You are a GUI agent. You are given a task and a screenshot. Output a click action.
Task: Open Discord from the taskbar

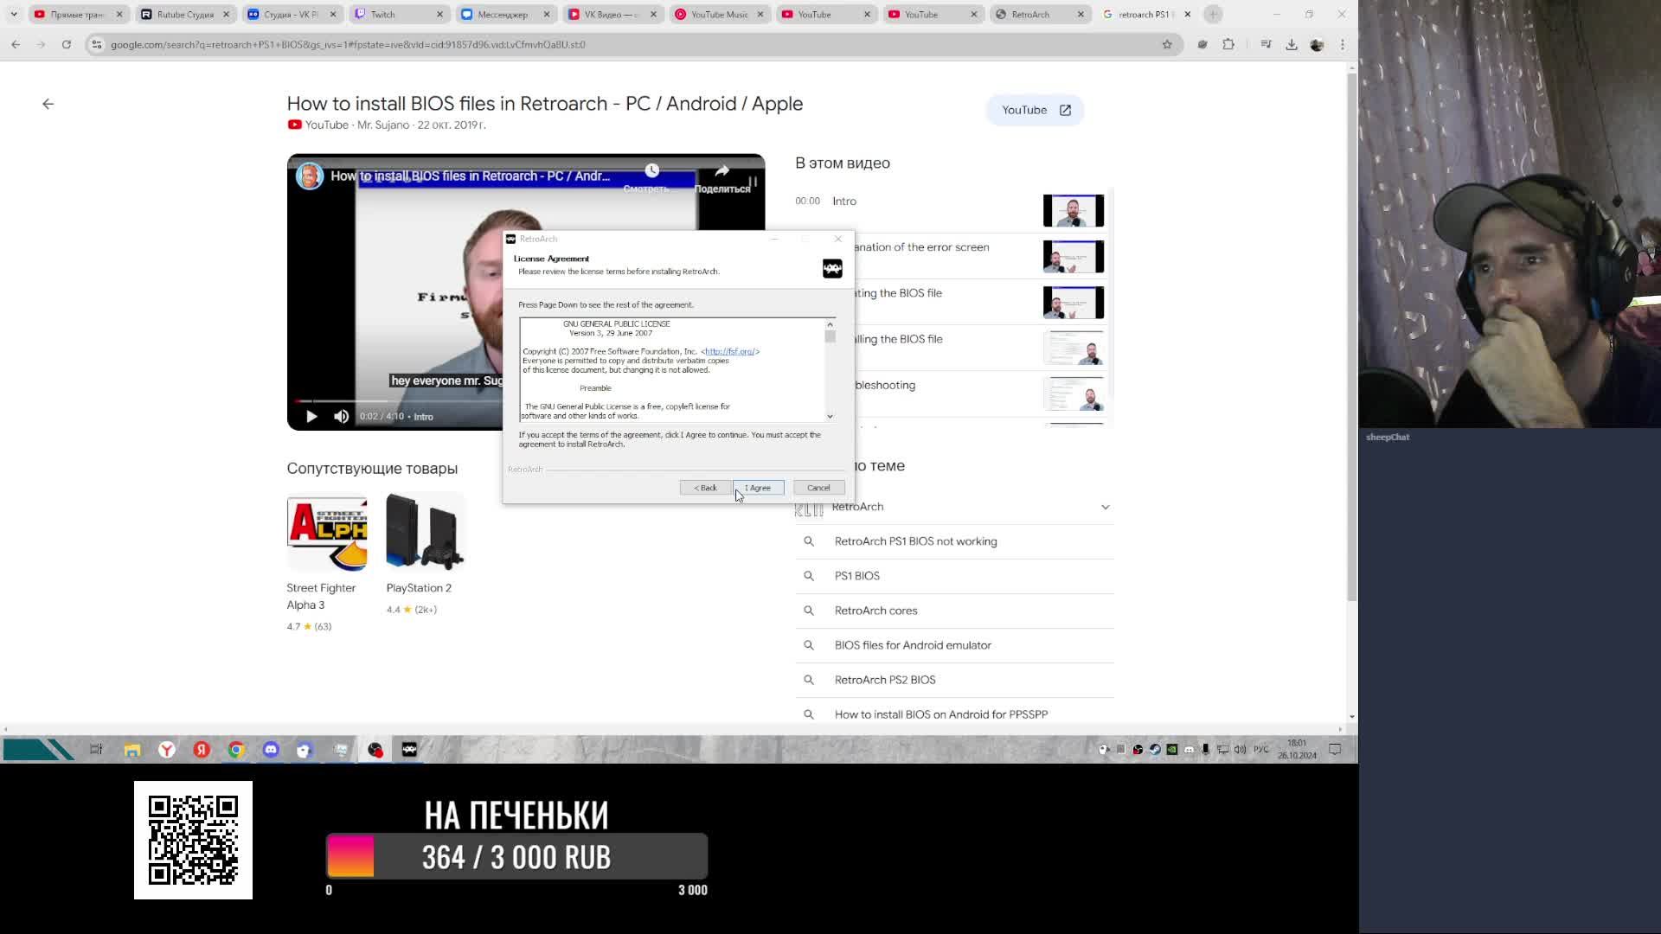[x=271, y=750]
